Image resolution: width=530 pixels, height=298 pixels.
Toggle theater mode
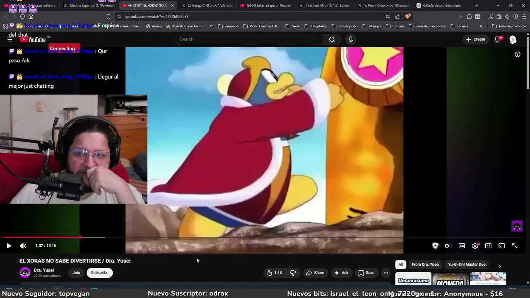point(489,246)
